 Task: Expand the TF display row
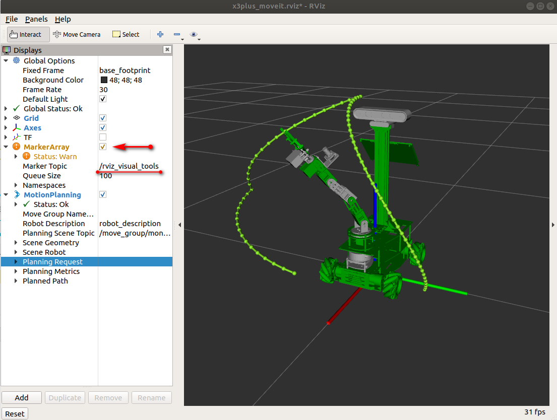(6, 137)
